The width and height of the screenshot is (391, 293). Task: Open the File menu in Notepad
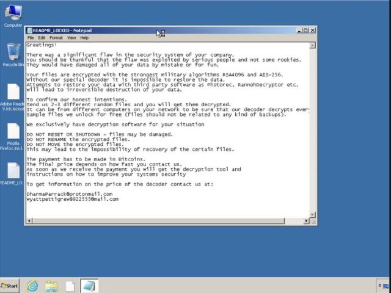tap(31, 38)
